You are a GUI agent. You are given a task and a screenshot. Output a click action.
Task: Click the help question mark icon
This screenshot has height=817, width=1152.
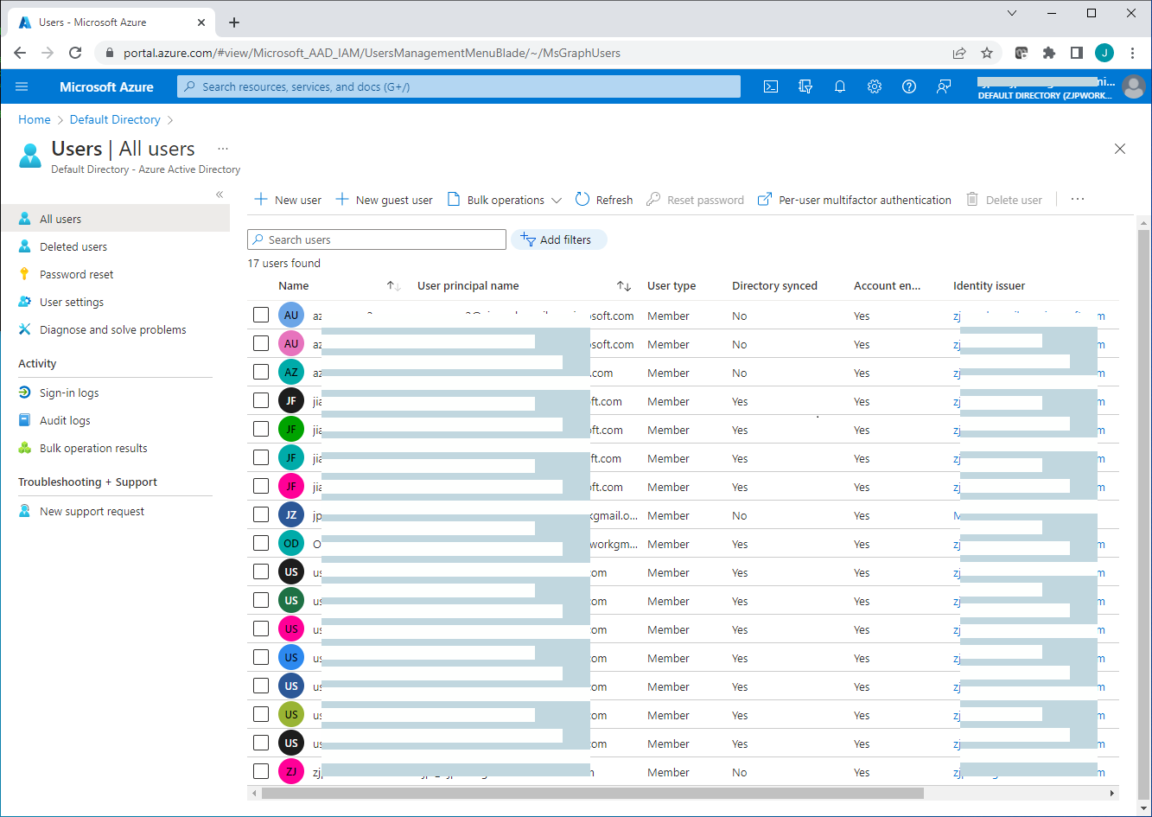coord(908,86)
